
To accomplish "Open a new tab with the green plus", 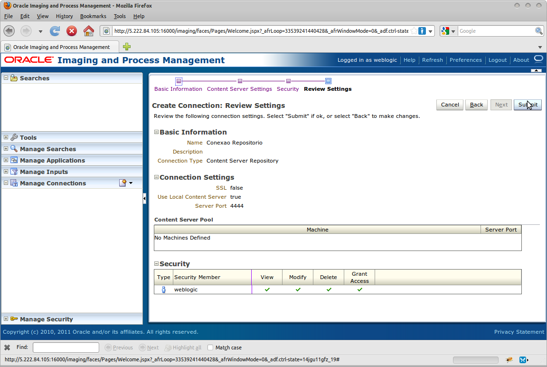I will pyautogui.click(x=127, y=47).
